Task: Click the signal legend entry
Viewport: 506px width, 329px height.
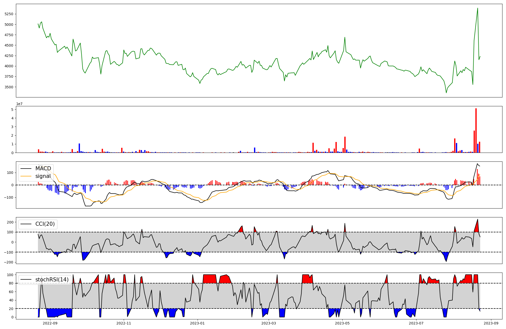Action: pyautogui.click(x=43, y=176)
